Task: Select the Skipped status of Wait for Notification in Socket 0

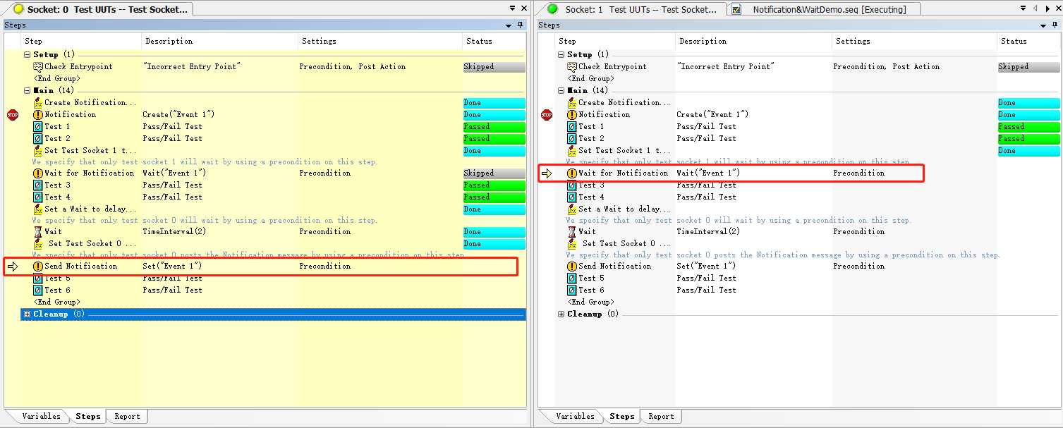Action: pyautogui.click(x=494, y=173)
